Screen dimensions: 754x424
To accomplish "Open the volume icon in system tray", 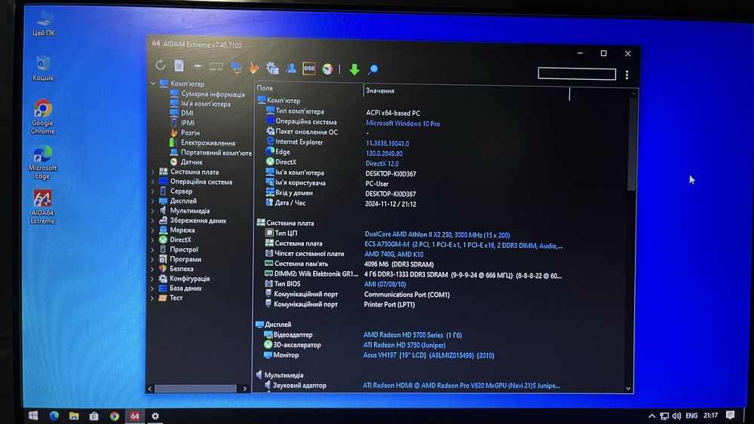I will pyautogui.click(x=676, y=416).
